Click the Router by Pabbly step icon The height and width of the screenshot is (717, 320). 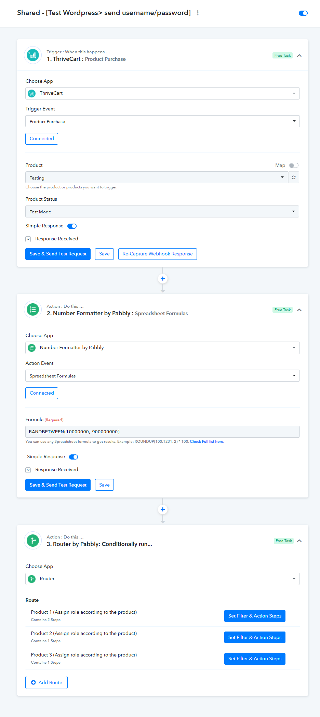click(x=33, y=541)
